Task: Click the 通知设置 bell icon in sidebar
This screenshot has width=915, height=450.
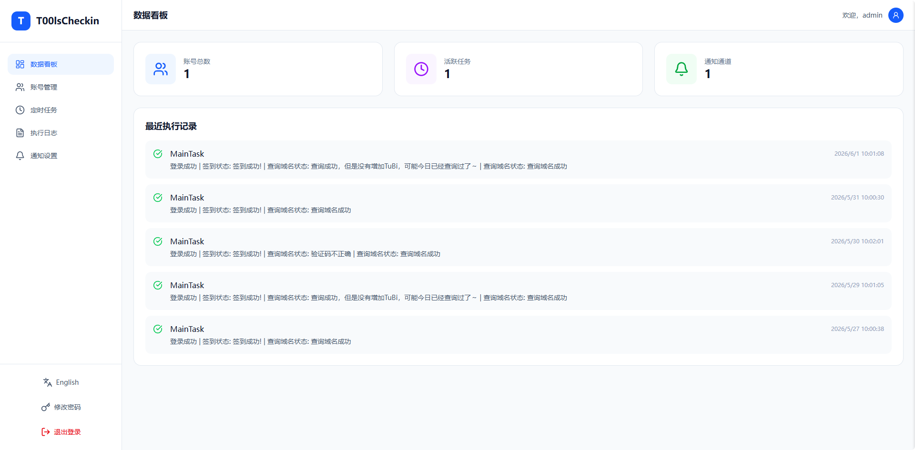Action: (20, 156)
